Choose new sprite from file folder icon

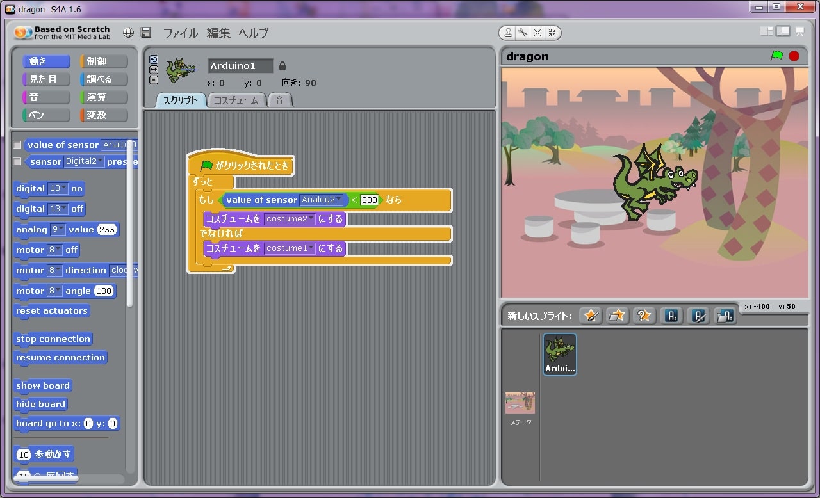point(617,316)
